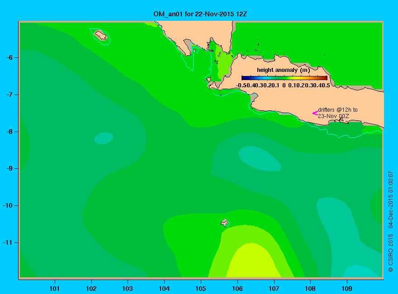Click longitude axis label 103
Viewport: 398px width, 294px height.
128,289
